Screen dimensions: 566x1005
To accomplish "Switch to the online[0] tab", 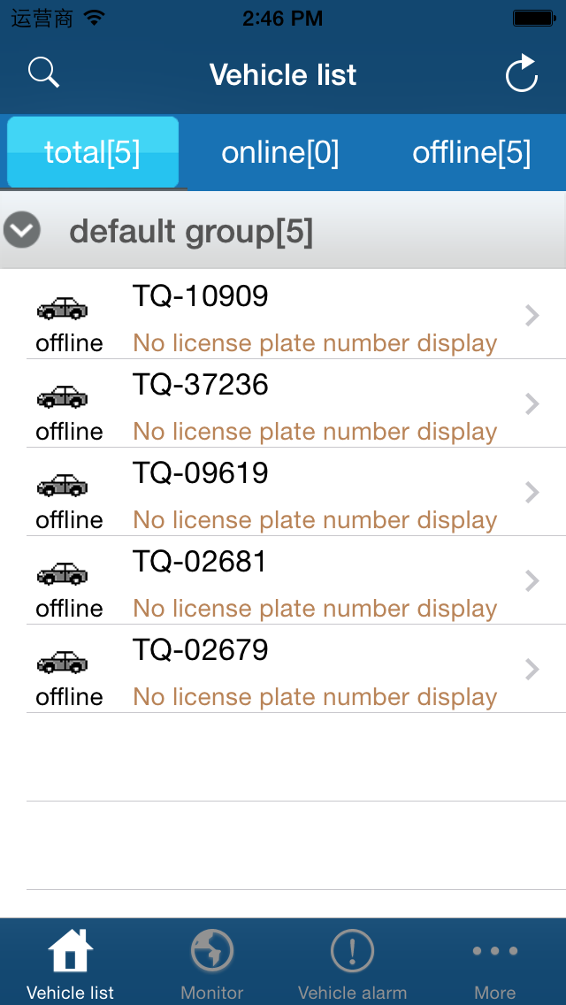I will pos(280,153).
